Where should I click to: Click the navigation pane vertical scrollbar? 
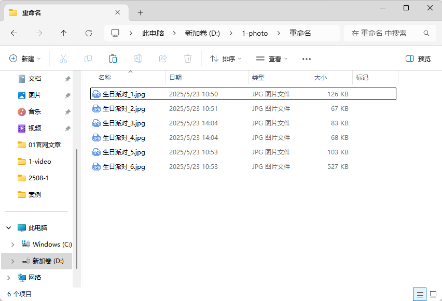click(77, 208)
